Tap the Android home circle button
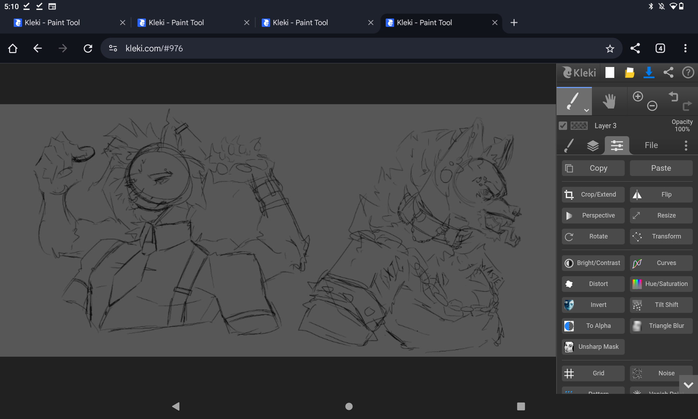 tap(349, 406)
